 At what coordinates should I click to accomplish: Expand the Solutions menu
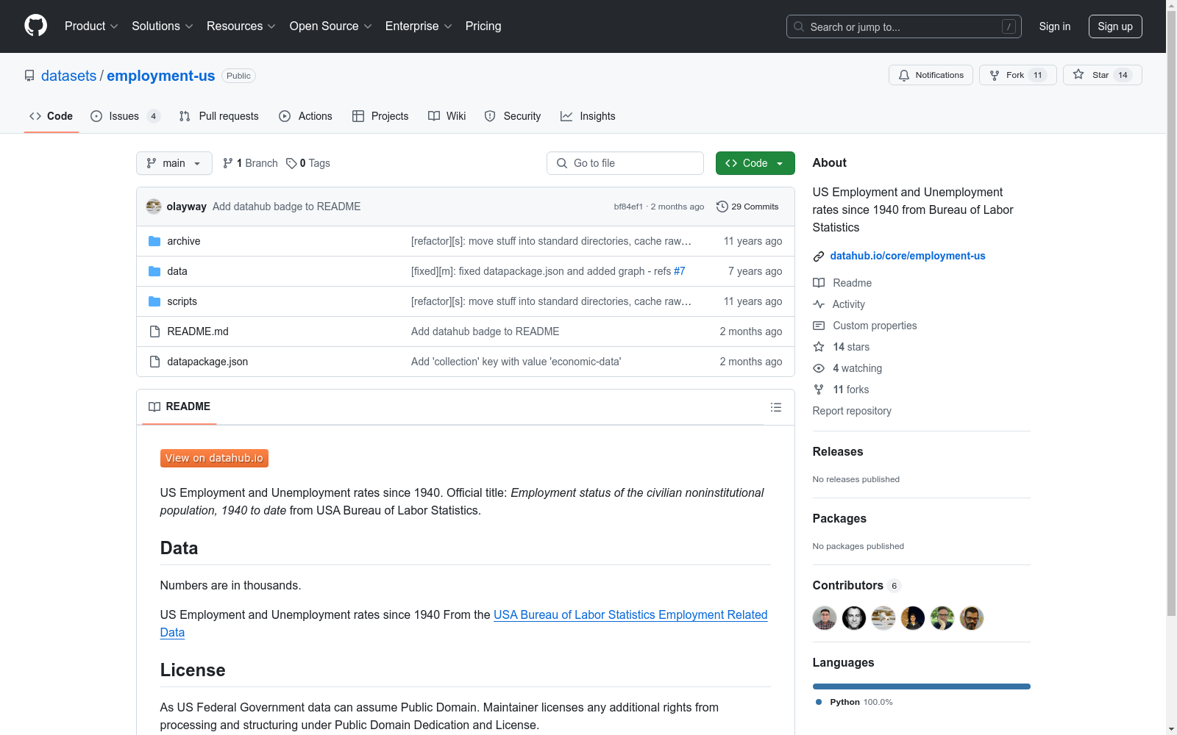(x=163, y=26)
